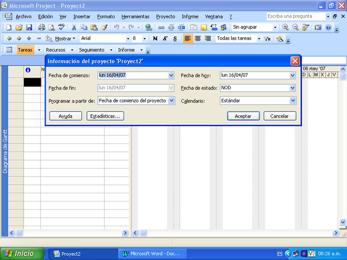Click the Link Tasks chain icon

tap(161, 27)
